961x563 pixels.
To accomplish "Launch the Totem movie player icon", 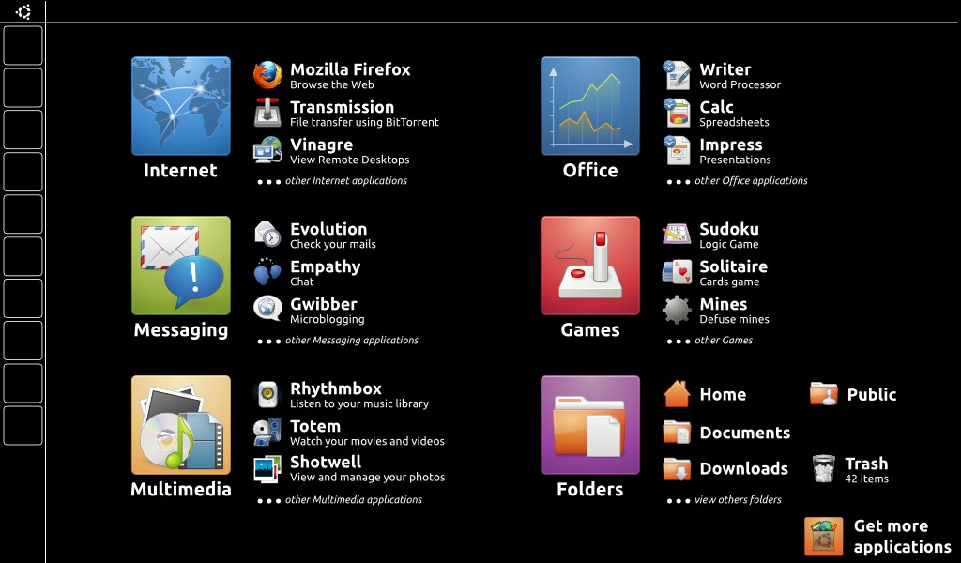I will [x=267, y=432].
